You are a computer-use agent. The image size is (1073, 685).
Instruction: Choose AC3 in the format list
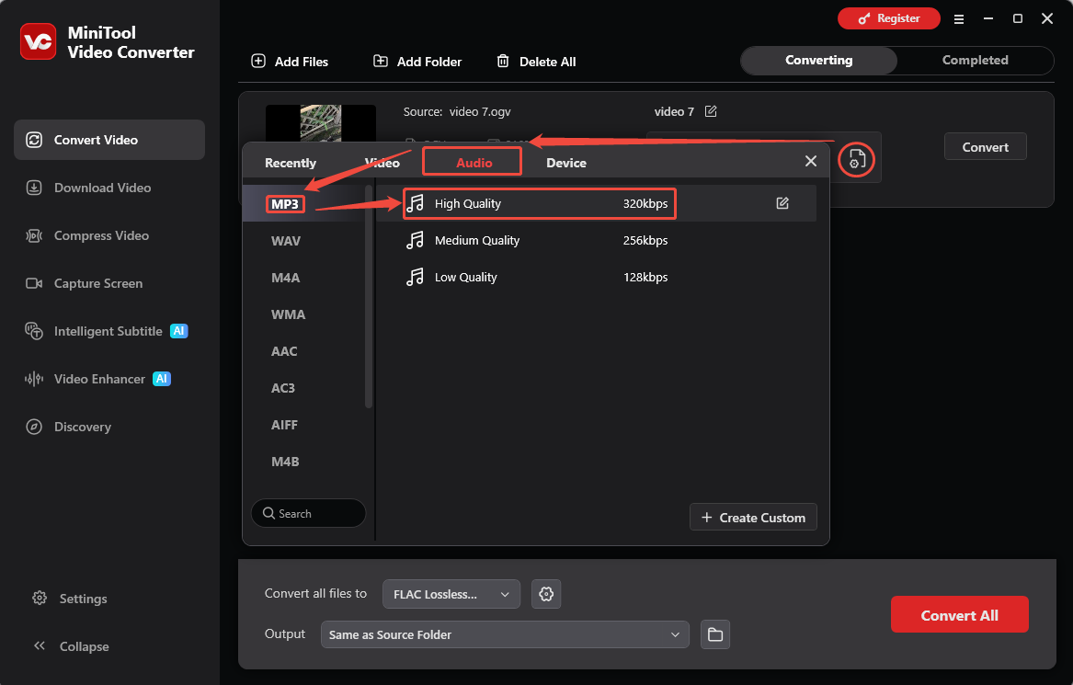click(282, 388)
